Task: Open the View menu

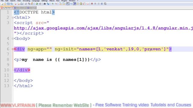Action: point(19,1)
